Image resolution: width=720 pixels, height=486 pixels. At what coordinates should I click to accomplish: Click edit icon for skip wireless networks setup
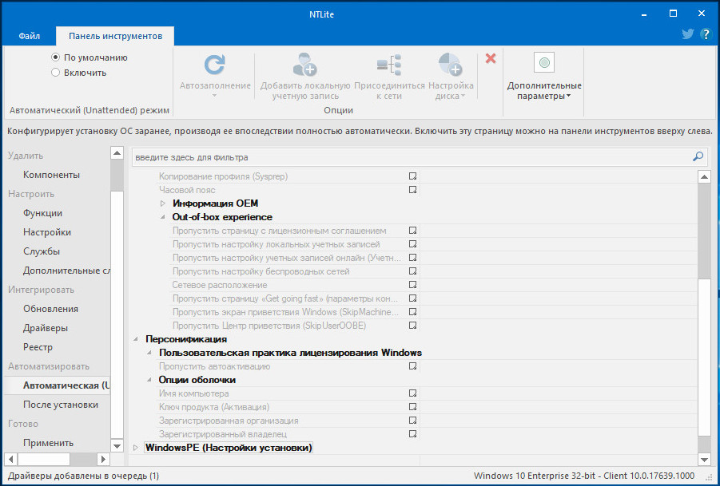[x=413, y=271]
